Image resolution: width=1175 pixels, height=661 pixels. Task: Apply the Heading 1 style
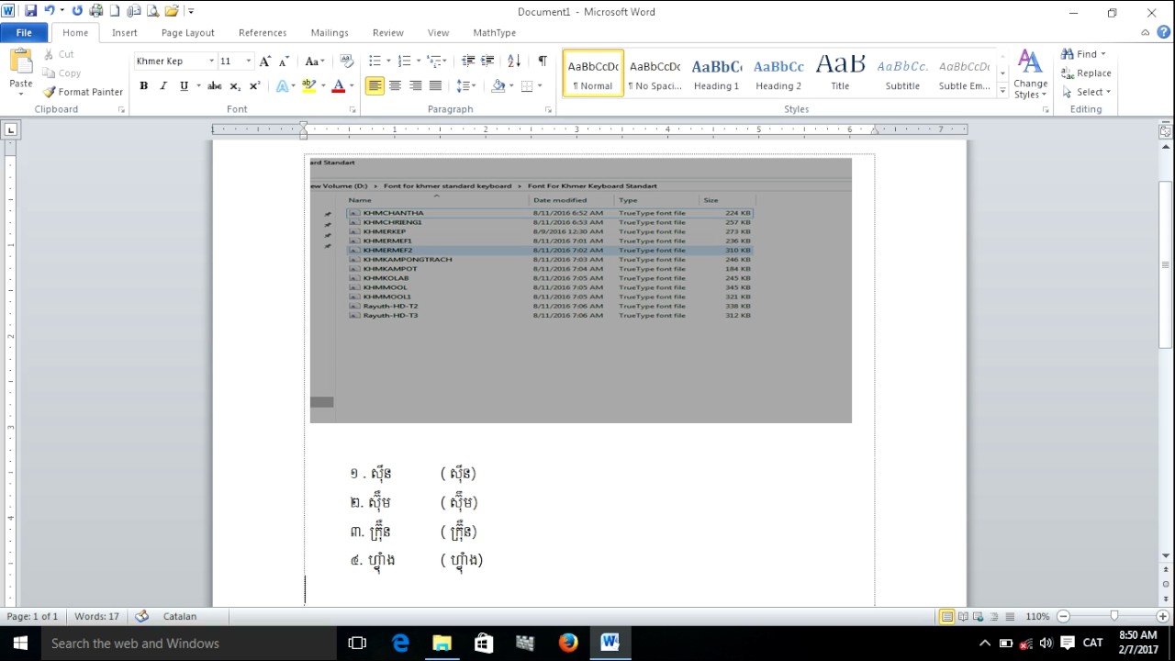point(716,73)
